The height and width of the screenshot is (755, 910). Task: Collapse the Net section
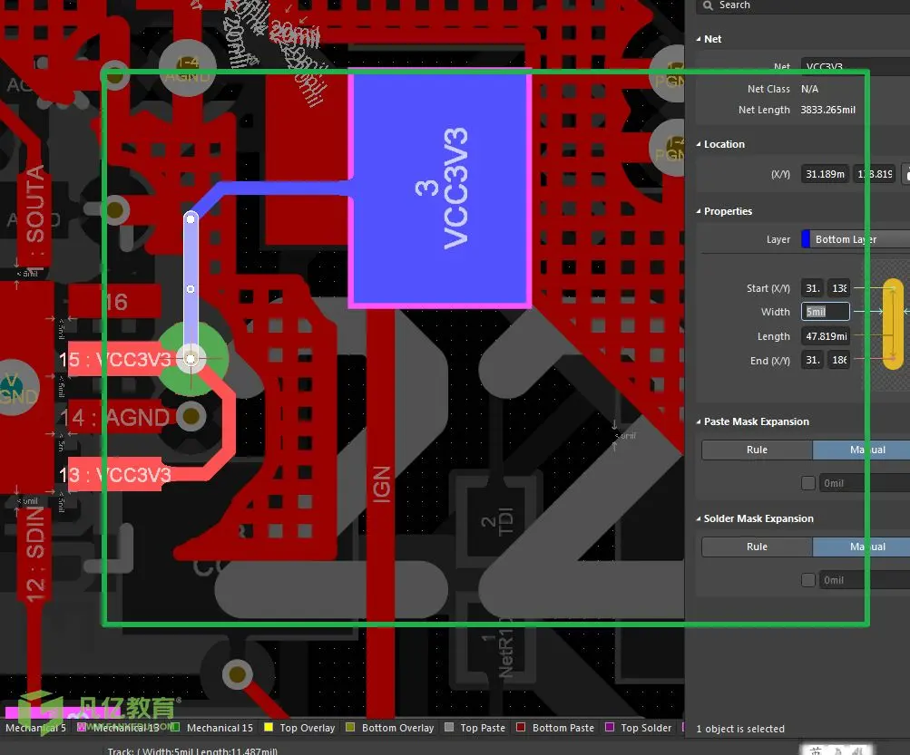point(699,39)
